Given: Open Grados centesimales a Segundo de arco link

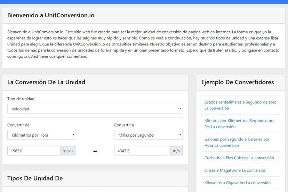Looking at the screenshot, I should (x=240, y=105).
